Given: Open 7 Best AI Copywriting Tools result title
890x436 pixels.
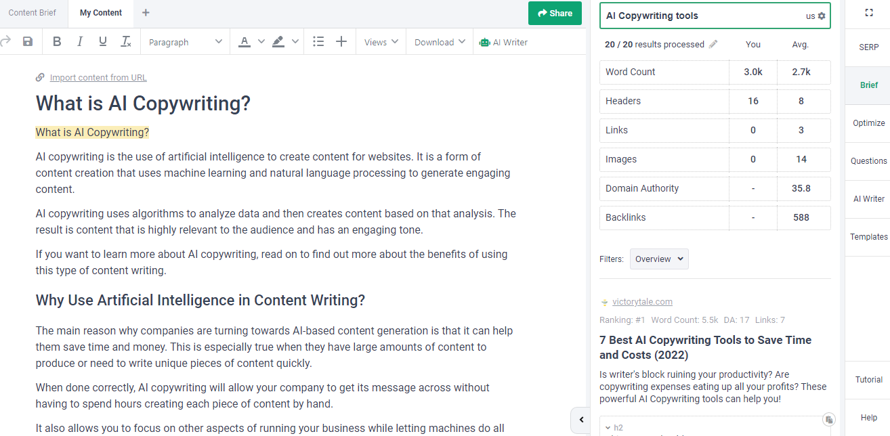Looking at the screenshot, I should pos(705,347).
